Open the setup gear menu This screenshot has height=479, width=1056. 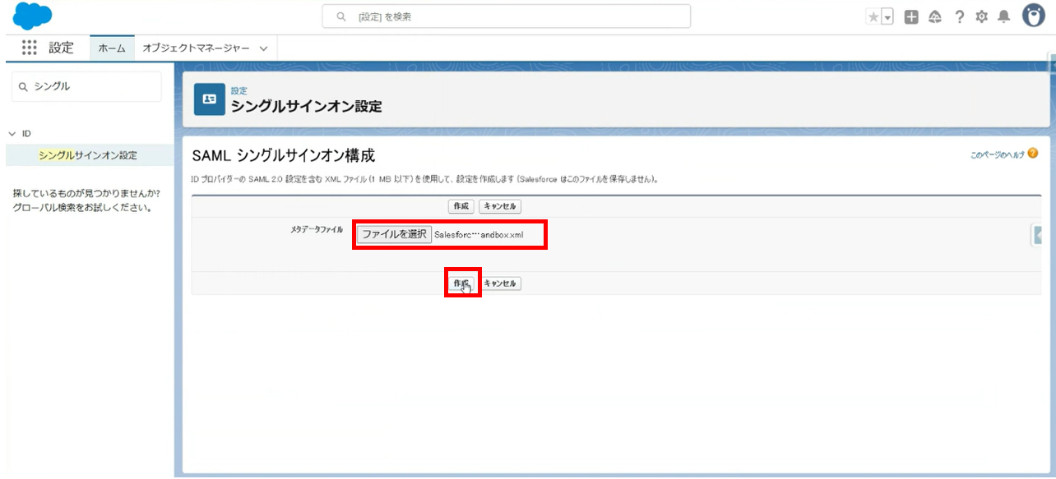pos(981,17)
